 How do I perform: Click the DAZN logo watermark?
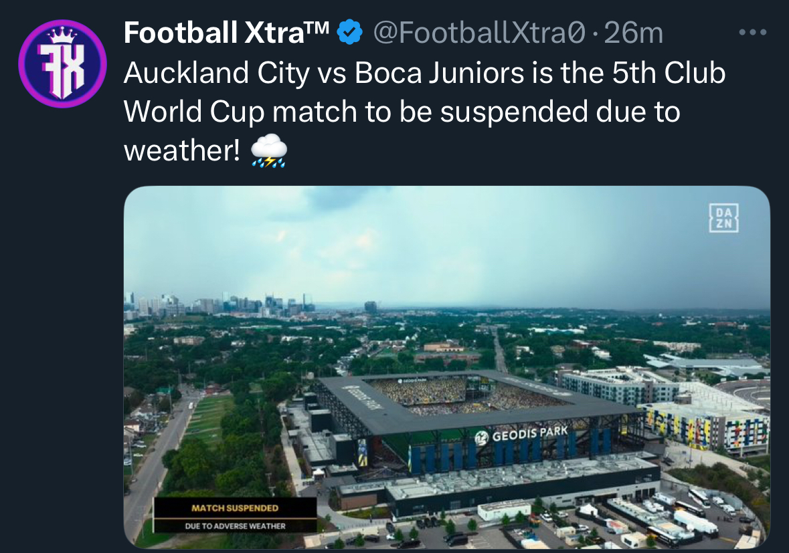[x=724, y=218]
